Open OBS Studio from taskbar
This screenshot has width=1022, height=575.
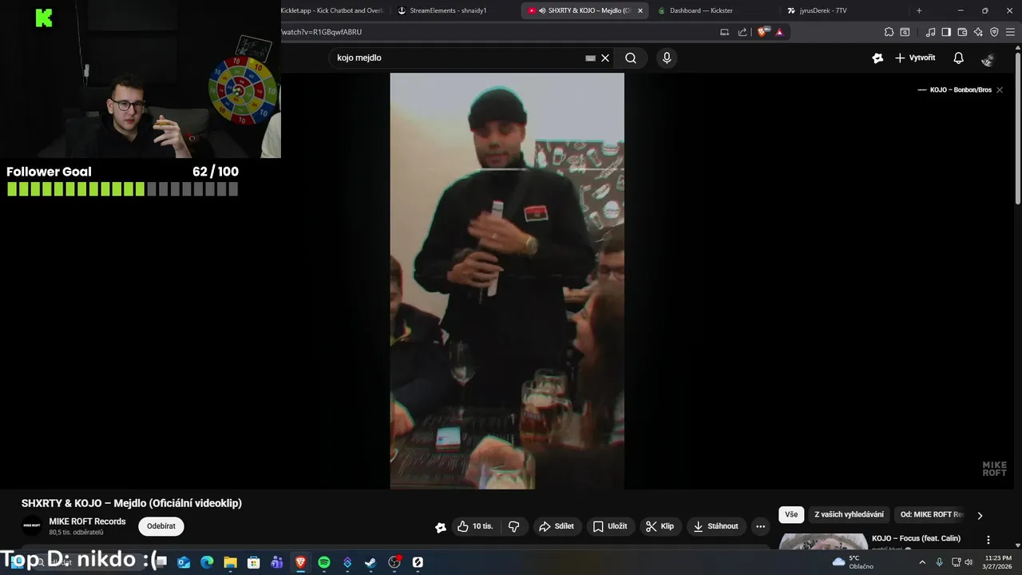click(394, 562)
